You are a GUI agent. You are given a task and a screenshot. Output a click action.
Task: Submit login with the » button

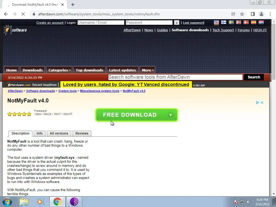click(177, 23)
